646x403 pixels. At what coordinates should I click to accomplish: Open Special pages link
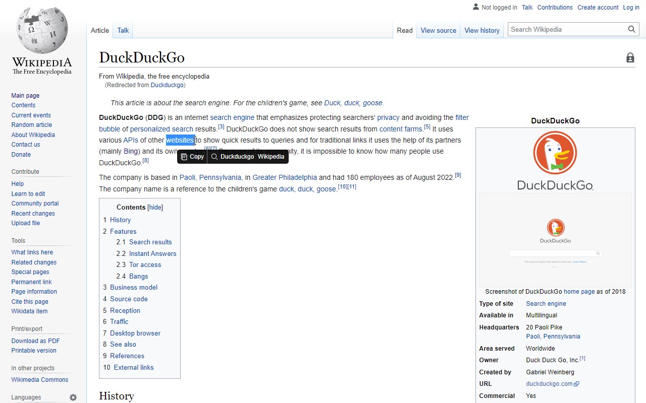[30, 272]
